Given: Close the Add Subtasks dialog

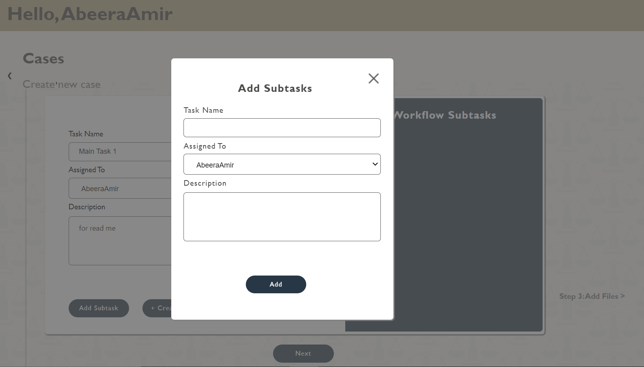Looking at the screenshot, I should point(373,78).
